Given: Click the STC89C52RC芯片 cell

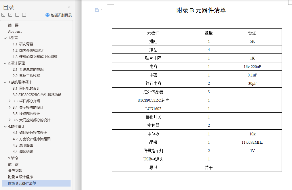Looking at the screenshot, I should coord(153,100).
